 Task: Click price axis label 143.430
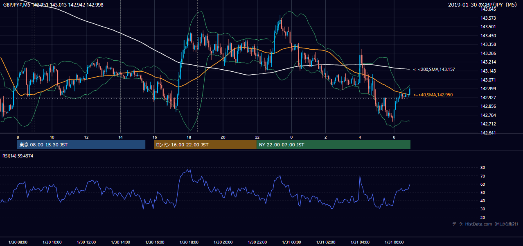pos(488,36)
